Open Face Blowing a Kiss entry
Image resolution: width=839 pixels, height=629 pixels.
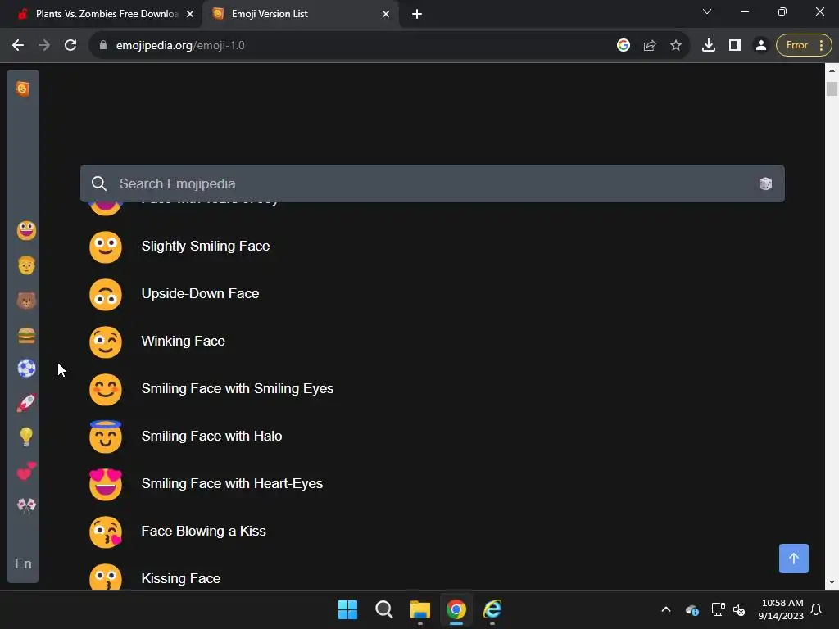click(x=203, y=531)
